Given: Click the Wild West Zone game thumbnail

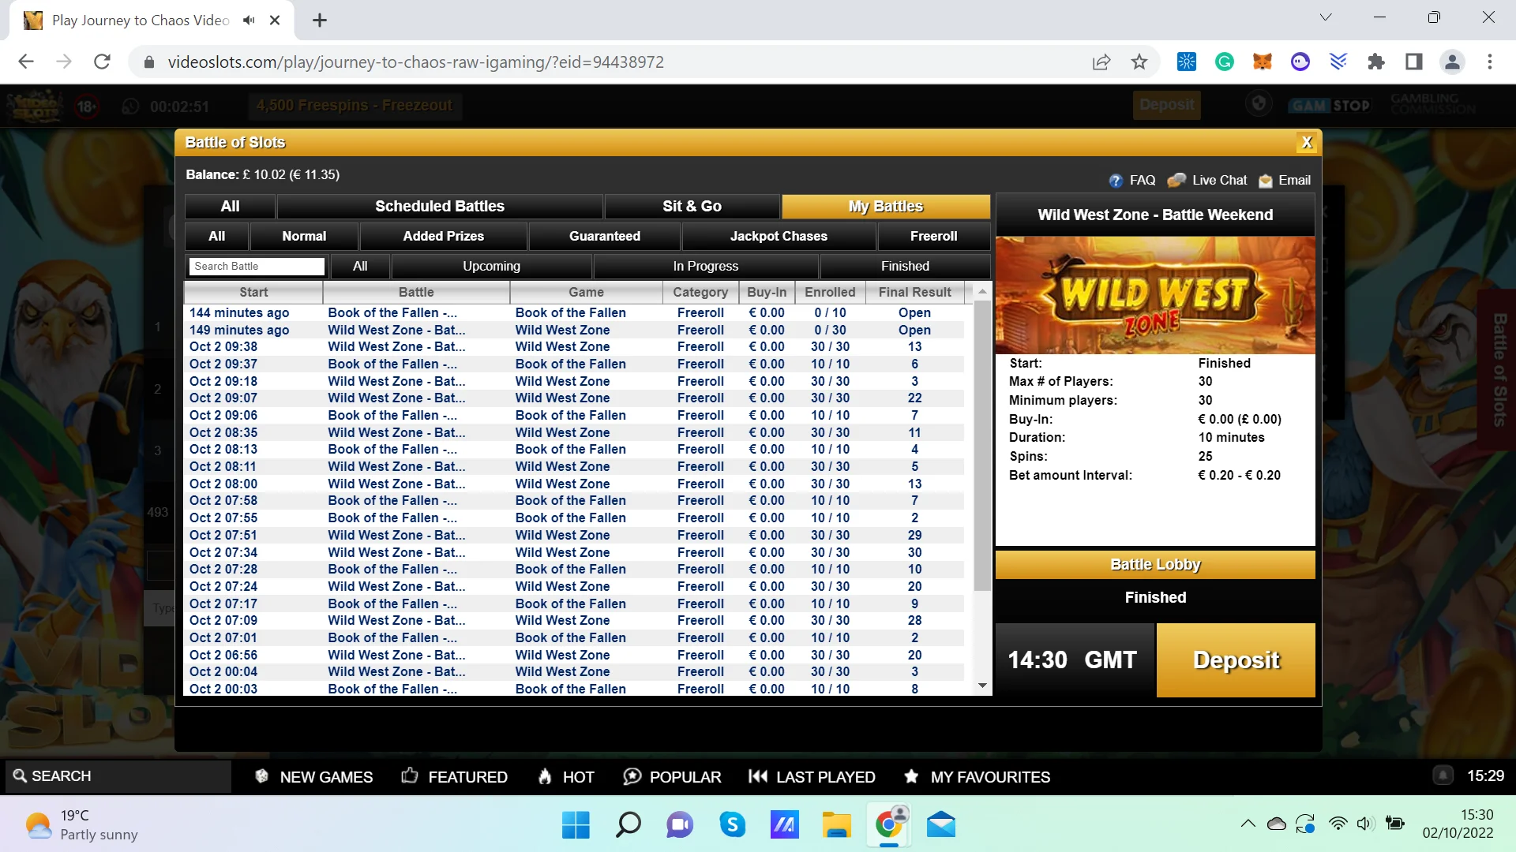Looking at the screenshot, I should [1155, 295].
